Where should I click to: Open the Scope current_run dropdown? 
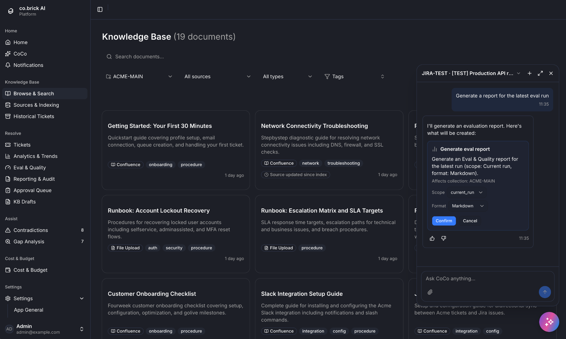click(x=467, y=192)
